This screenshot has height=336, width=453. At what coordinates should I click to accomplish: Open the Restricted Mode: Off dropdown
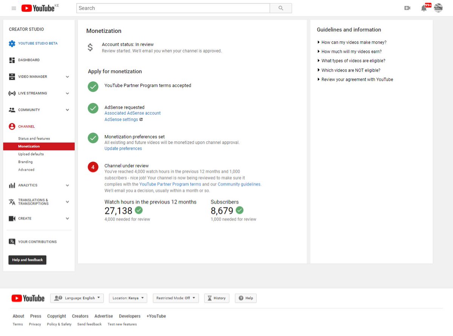176,298
